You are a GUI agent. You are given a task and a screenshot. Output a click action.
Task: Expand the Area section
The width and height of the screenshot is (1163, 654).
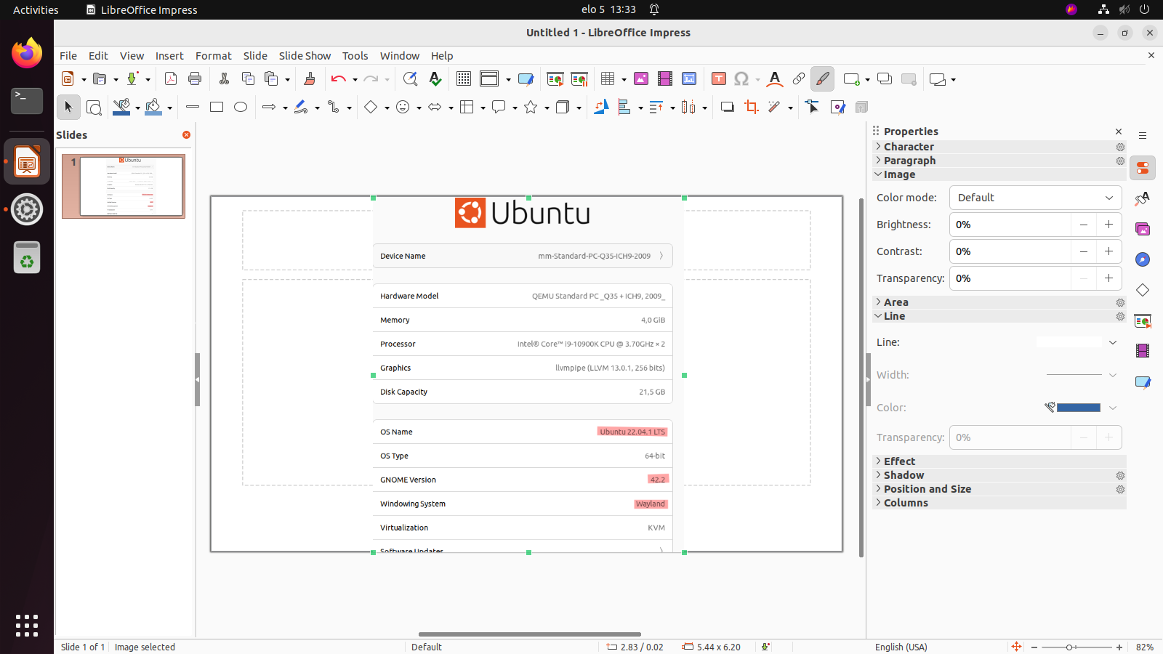pyautogui.click(x=896, y=302)
